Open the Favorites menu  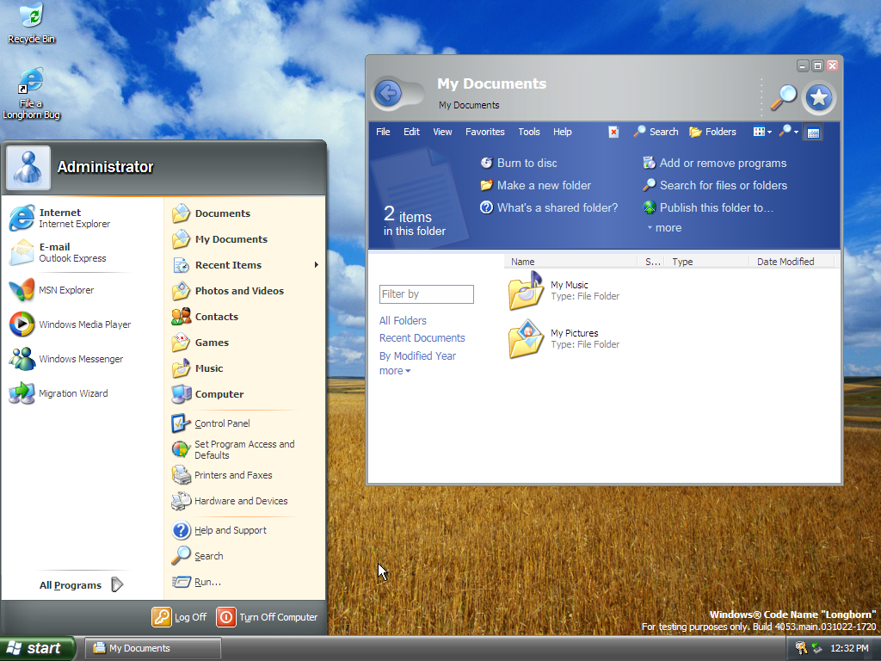(x=485, y=132)
